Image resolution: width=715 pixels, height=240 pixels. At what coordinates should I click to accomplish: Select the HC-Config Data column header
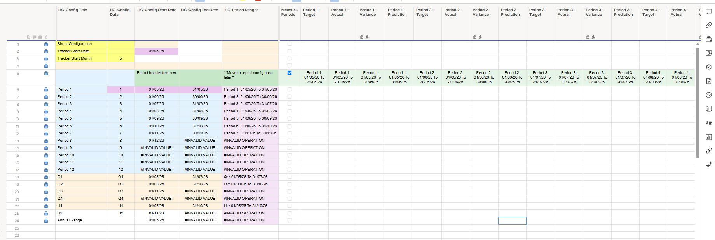point(121,22)
